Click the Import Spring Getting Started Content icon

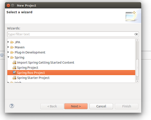tap(15, 63)
